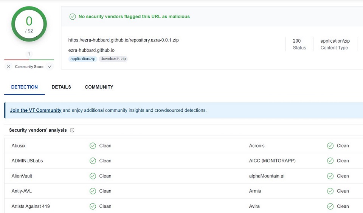Viewport: 363px width, 213px height.
Task: Click the Clean check icon for AlienVault
Action: tap(93, 176)
